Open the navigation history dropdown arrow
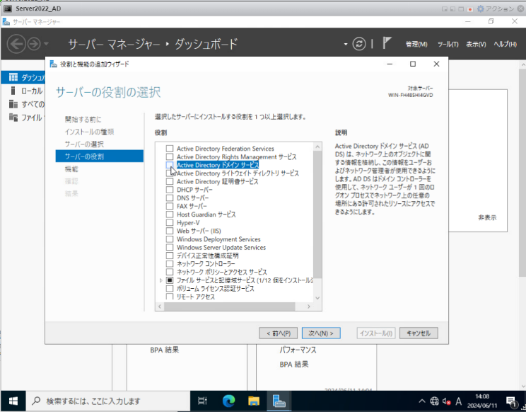This screenshot has width=526, height=412. [x=46, y=44]
